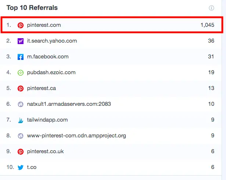Click the Top 10 Referrals heading
This screenshot has height=180, width=226.
[x=32, y=8]
